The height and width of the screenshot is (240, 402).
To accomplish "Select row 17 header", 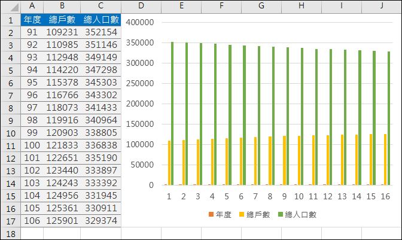I will click(x=11, y=221).
